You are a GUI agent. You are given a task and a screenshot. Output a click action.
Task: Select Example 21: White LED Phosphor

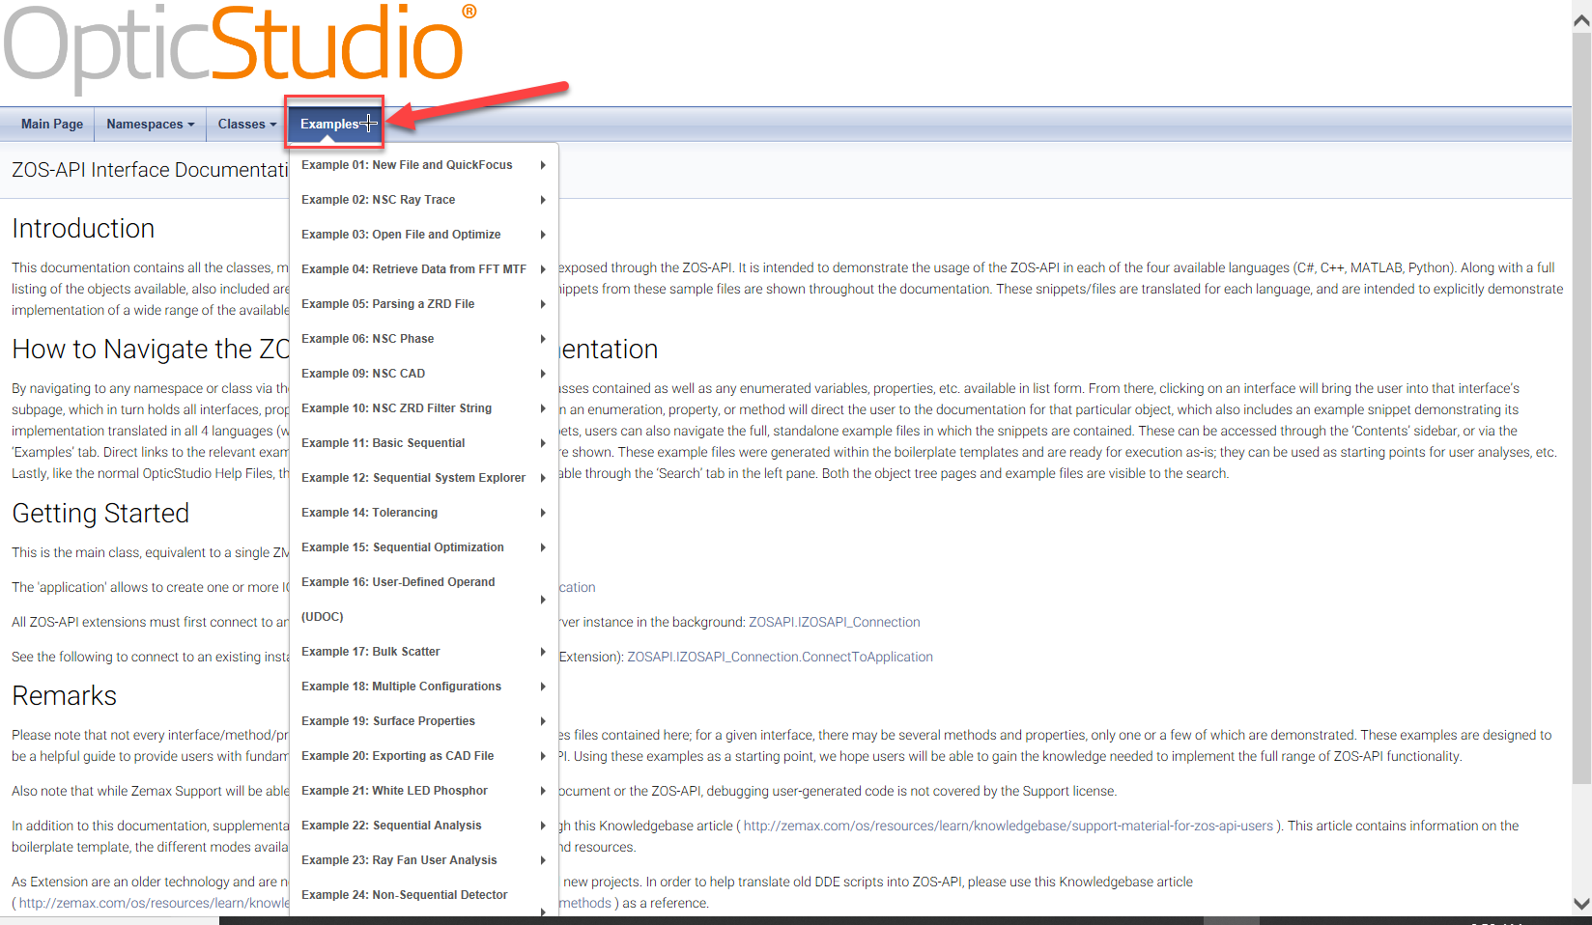coord(424,791)
